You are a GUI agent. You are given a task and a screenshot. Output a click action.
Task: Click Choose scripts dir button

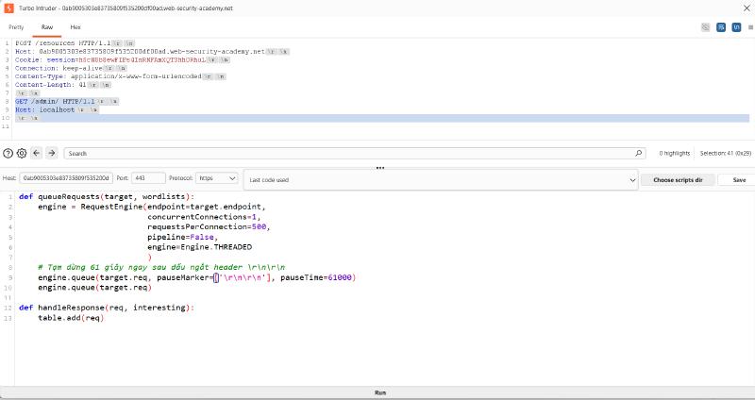[x=678, y=179]
